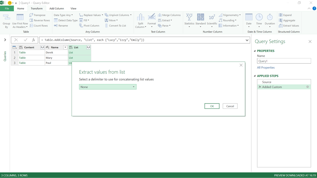Switch to the Add Column ribbon tab
Image resolution: width=317 pixels, height=178 pixels.
pyautogui.click(x=57, y=8)
